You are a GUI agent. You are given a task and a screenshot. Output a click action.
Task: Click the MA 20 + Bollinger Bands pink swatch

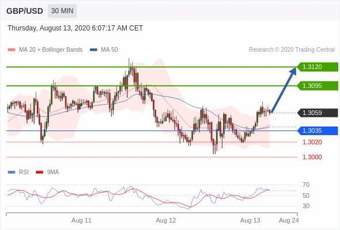(12, 50)
